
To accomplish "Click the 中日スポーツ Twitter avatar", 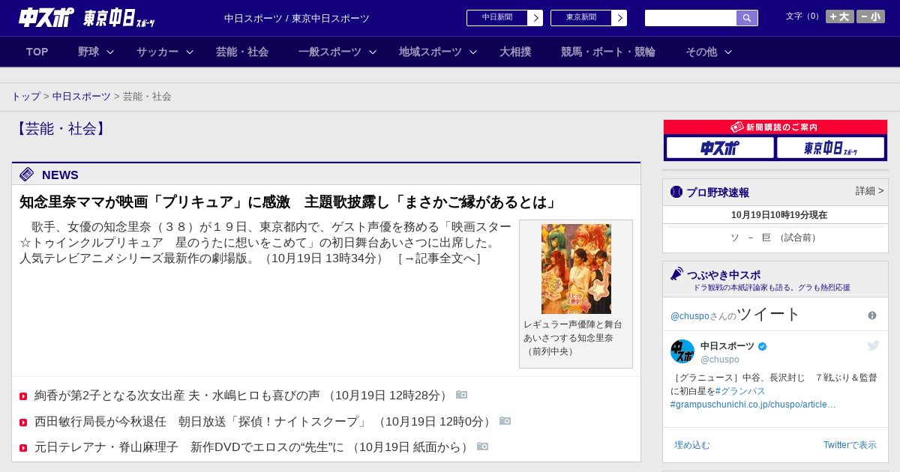I will click(682, 351).
